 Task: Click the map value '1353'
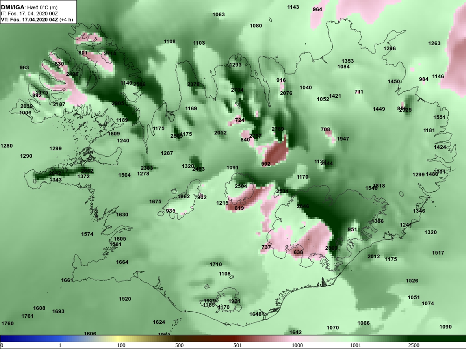(x=348, y=61)
